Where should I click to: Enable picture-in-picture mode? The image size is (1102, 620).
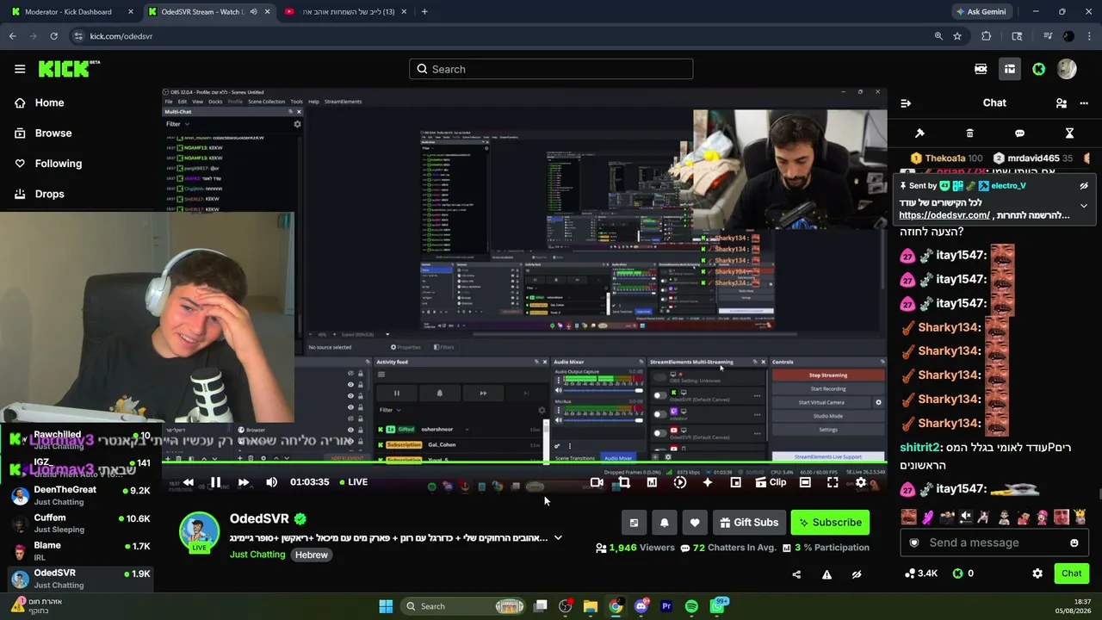[735, 482]
